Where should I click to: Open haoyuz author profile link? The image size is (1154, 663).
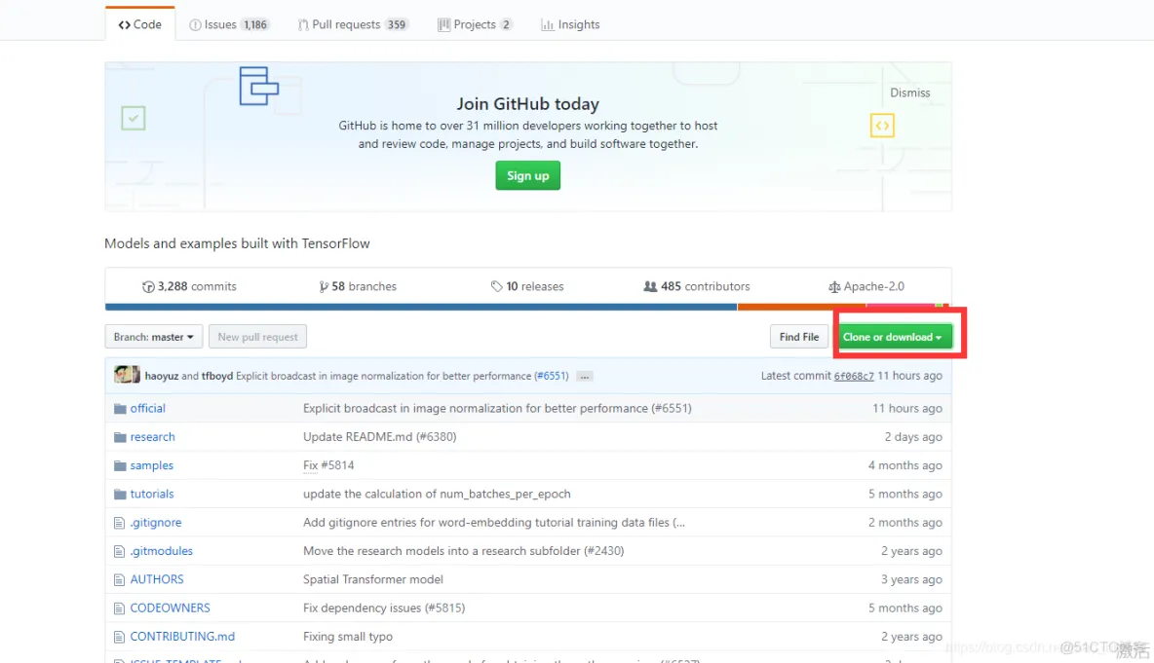point(162,376)
